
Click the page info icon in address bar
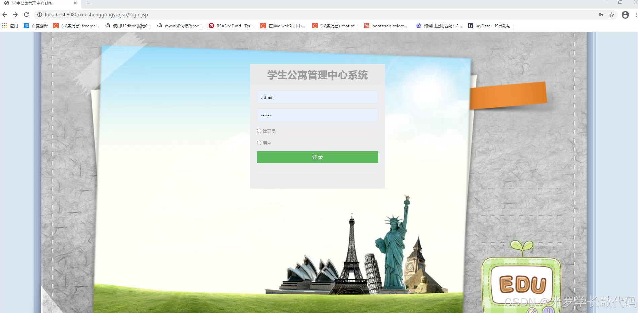point(39,15)
